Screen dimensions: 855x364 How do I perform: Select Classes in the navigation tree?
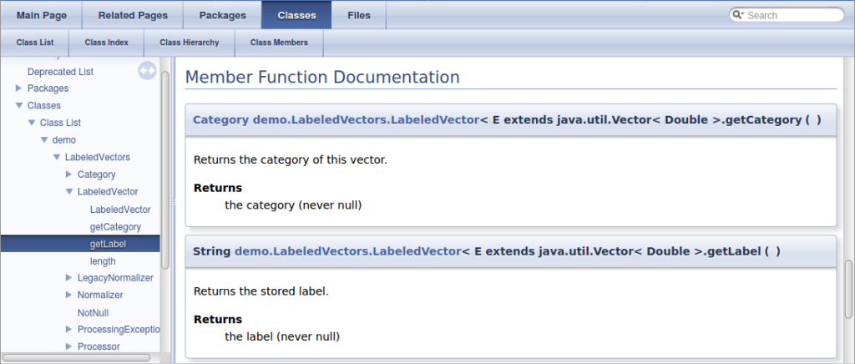(44, 105)
